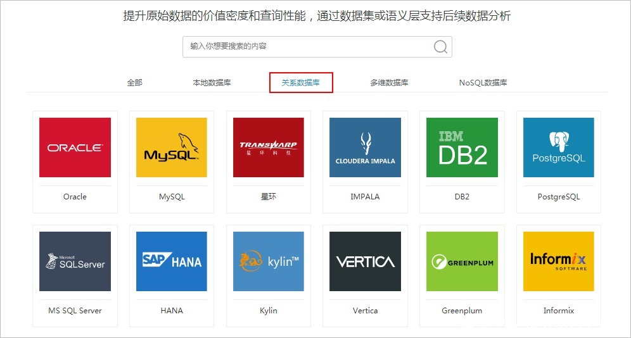Click the MySQL text label
This screenshot has height=338, width=631.
[172, 196]
